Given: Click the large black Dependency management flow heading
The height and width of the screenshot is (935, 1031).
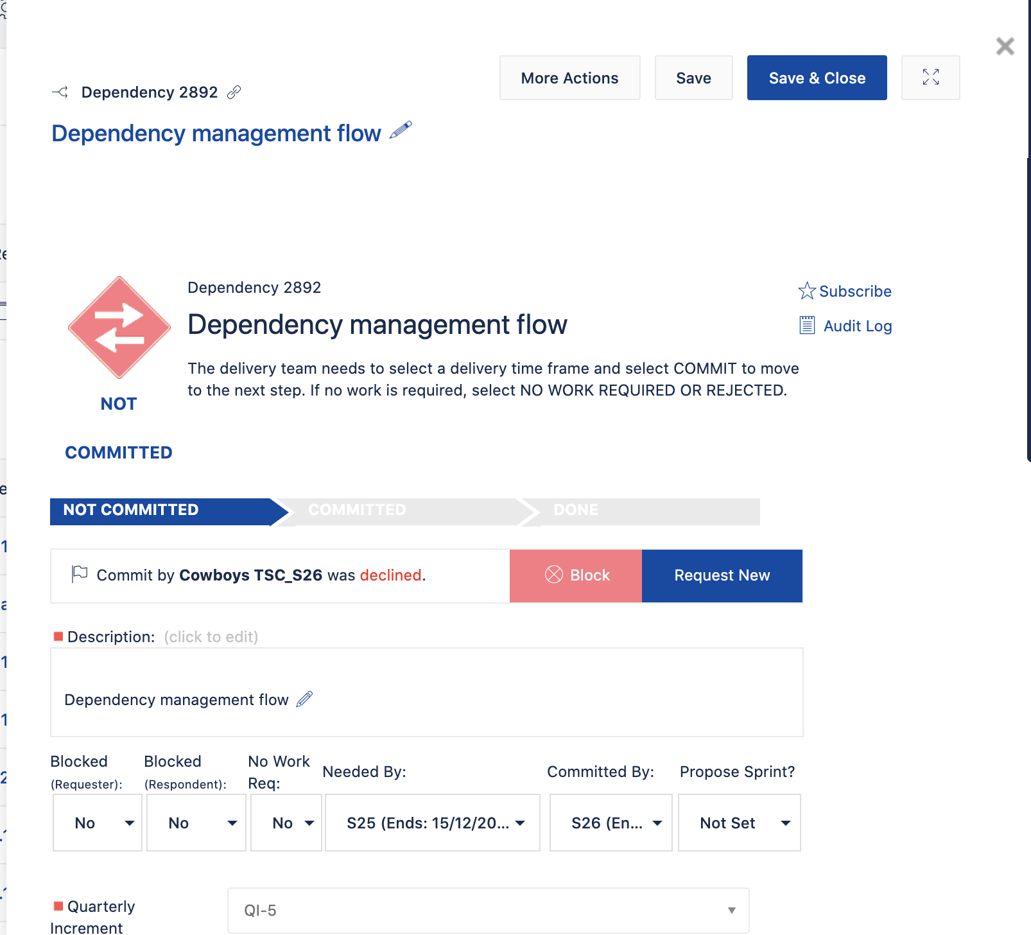Looking at the screenshot, I should pyautogui.click(x=377, y=325).
